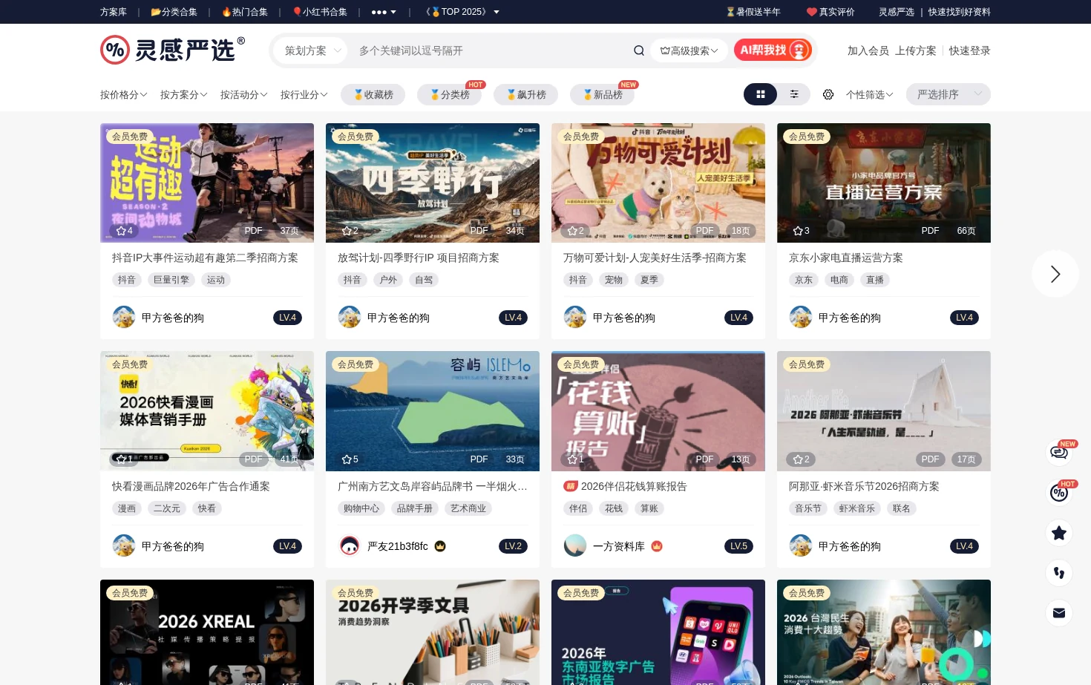
Task: Expand the TOP 2025 dropdown
Action: tap(462, 12)
